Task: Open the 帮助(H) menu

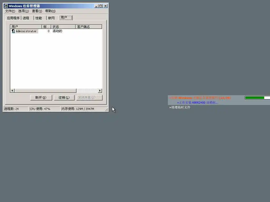Action: 50,11
